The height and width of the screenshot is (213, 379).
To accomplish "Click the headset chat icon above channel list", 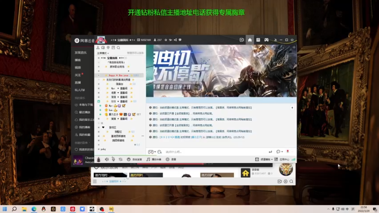I will 103,48.
